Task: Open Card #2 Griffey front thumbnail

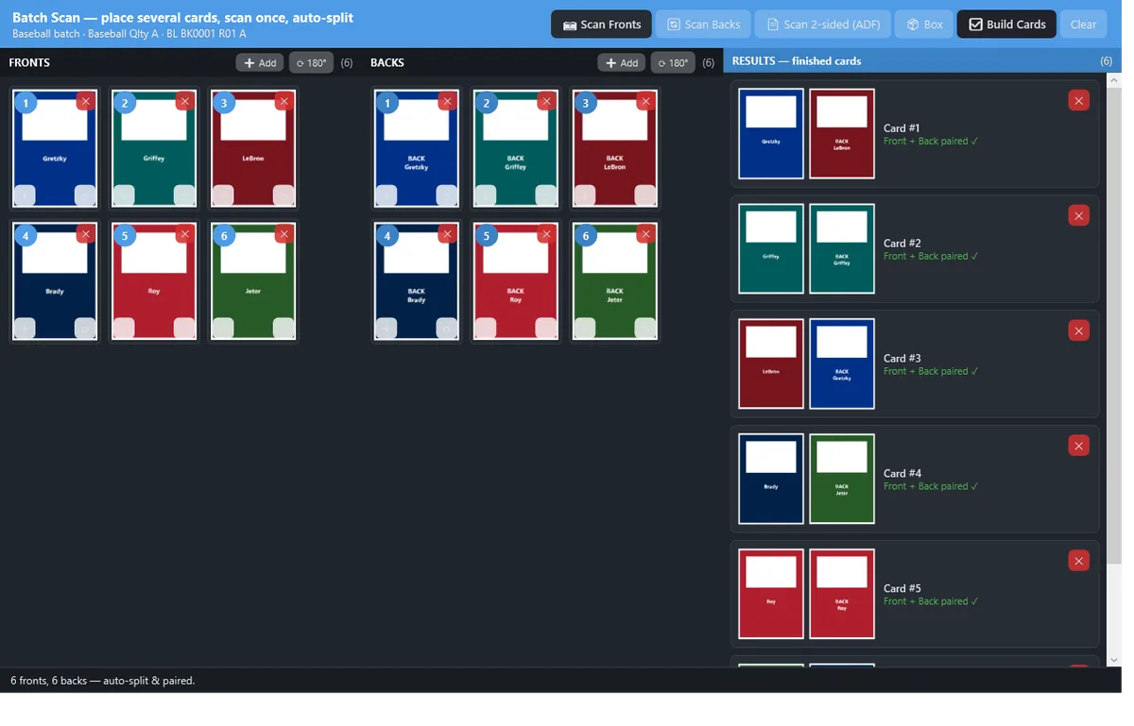Action: 780,251
